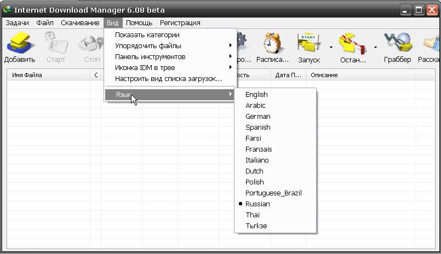
Task: Select Franзais language option
Action: tap(276, 149)
